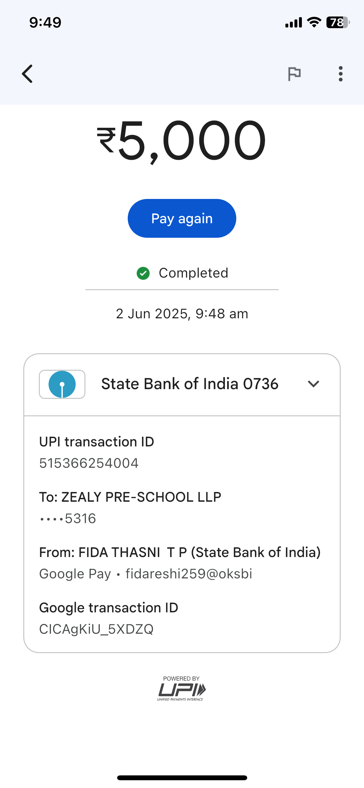The height and width of the screenshot is (788, 364).
Task: Open the three-dot more options menu
Action: coord(340,74)
